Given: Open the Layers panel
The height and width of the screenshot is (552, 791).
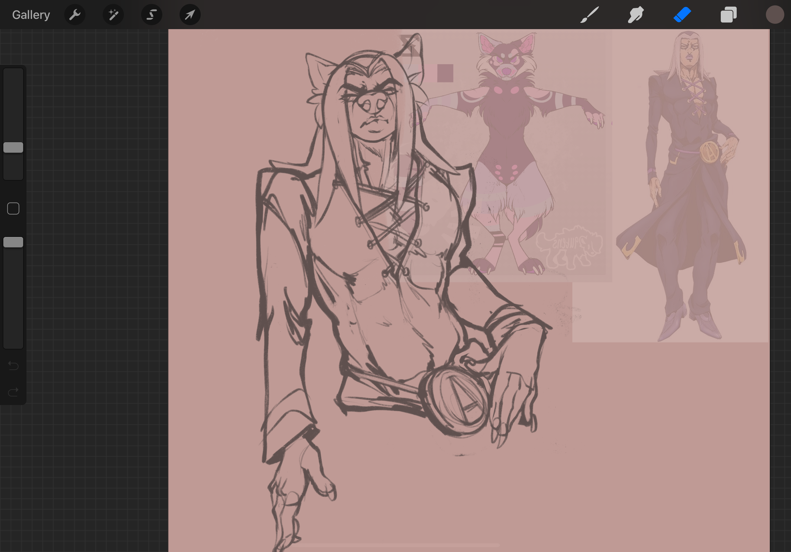Looking at the screenshot, I should coord(728,15).
